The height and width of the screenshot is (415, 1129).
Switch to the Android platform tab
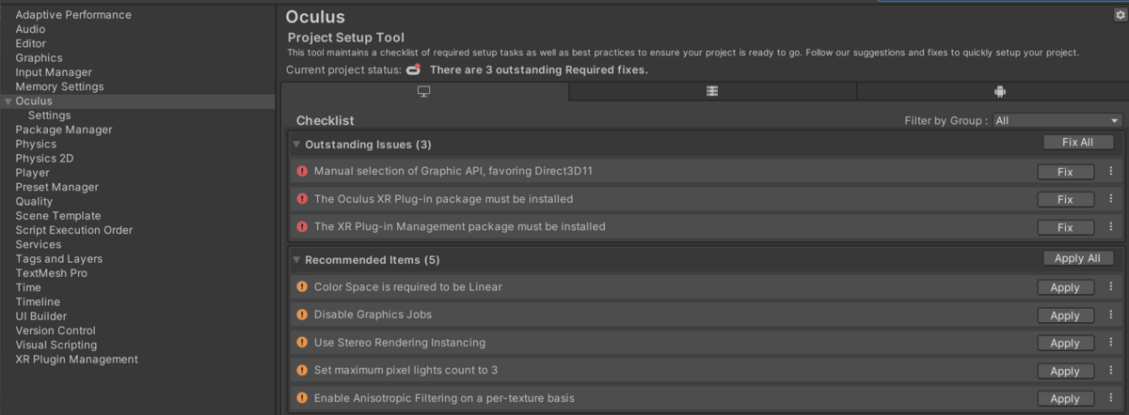pyautogui.click(x=999, y=91)
